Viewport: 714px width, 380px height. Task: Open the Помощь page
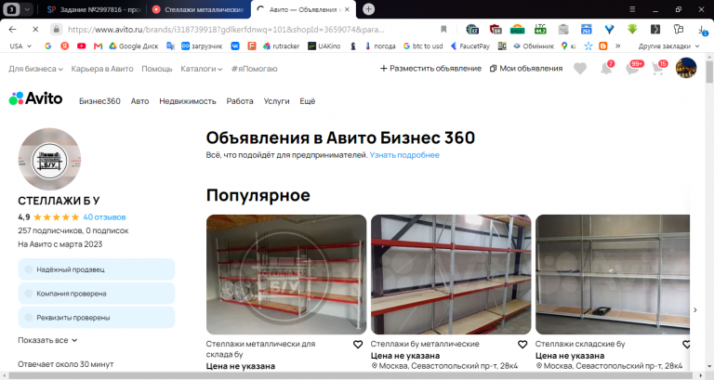point(156,69)
